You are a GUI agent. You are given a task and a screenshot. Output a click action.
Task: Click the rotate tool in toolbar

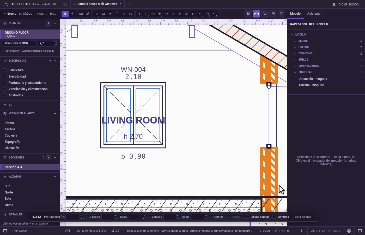(x=167, y=14)
